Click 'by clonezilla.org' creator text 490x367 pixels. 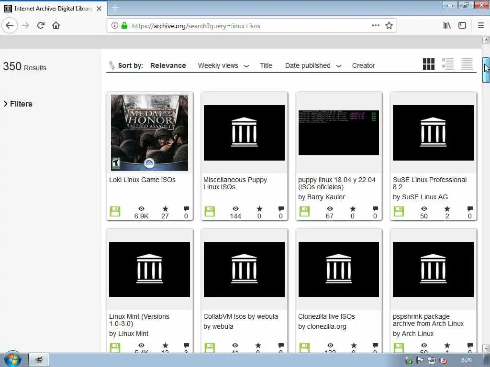322,326
